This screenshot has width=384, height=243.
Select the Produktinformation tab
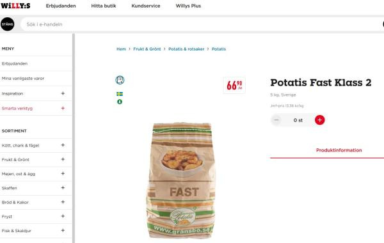339,150
